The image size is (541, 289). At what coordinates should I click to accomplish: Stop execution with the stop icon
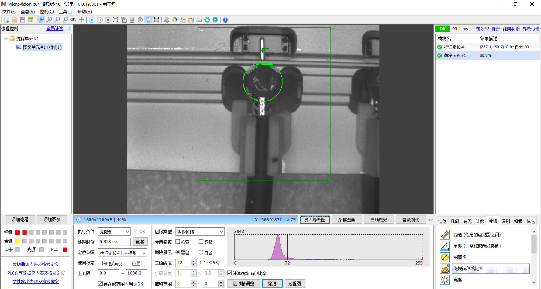click(108, 20)
